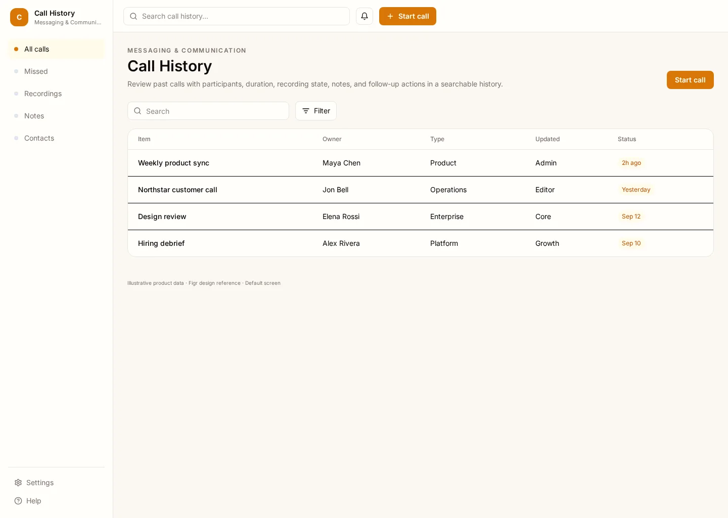
Task: Click the Help question mark icon
Action: [18, 501]
